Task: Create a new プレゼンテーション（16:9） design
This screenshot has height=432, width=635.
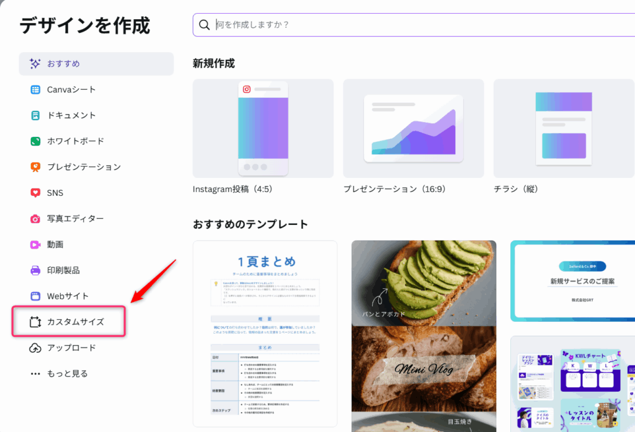Action: point(413,128)
